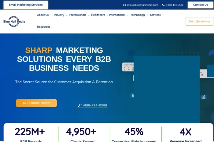Click the 225M+ statistic
This screenshot has height=142, width=214.
click(30, 132)
